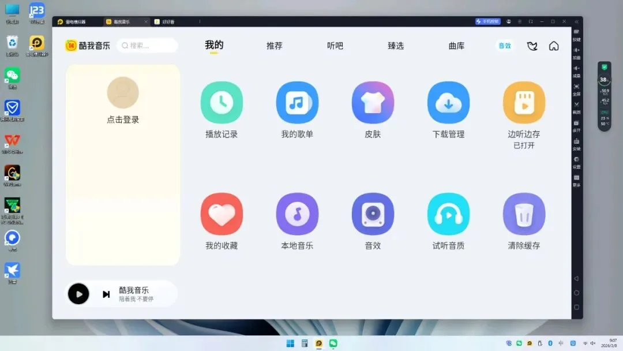Collapse the emulator sidebar with the double chevron

(x=576, y=21)
